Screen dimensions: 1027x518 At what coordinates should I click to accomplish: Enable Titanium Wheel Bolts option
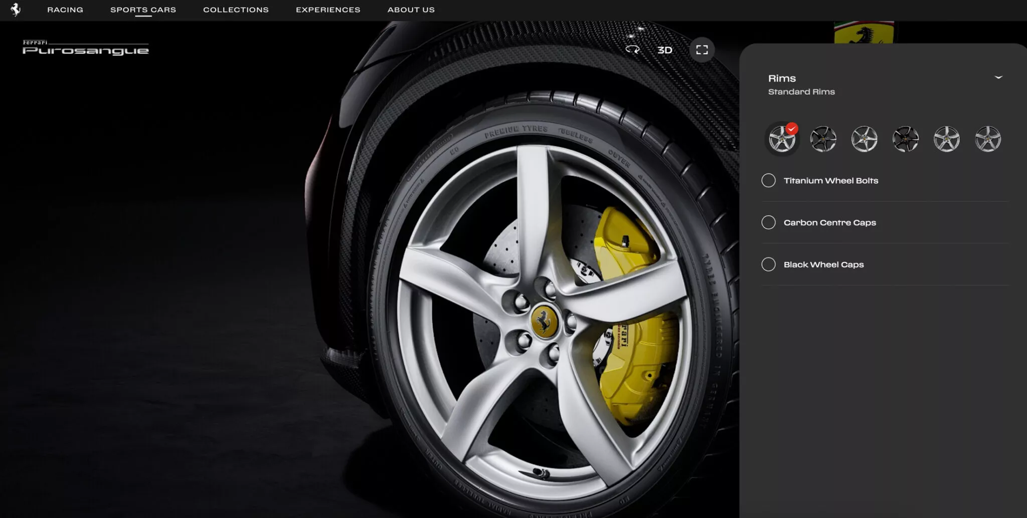coord(768,180)
